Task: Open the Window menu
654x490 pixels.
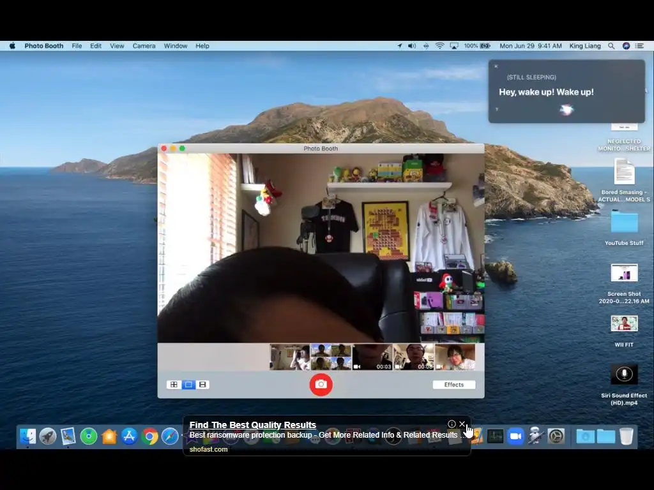Action: click(175, 46)
